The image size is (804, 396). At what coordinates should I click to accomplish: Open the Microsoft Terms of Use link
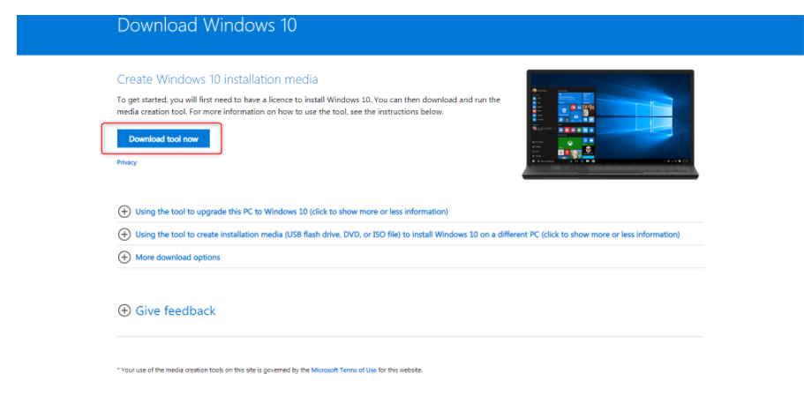(344, 370)
